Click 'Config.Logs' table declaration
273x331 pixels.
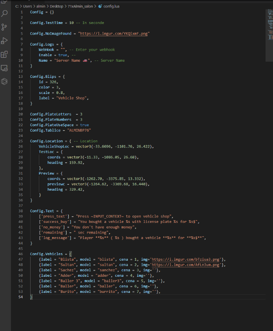(x=42, y=44)
